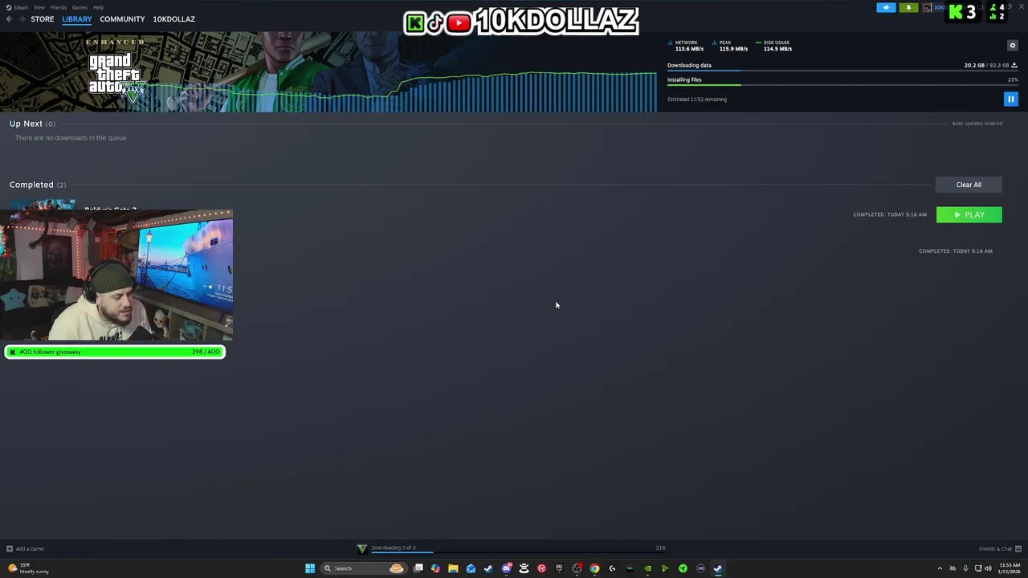Open the weather widget in the taskbar
This screenshot has height=578, width=1028.
[29, 568]
